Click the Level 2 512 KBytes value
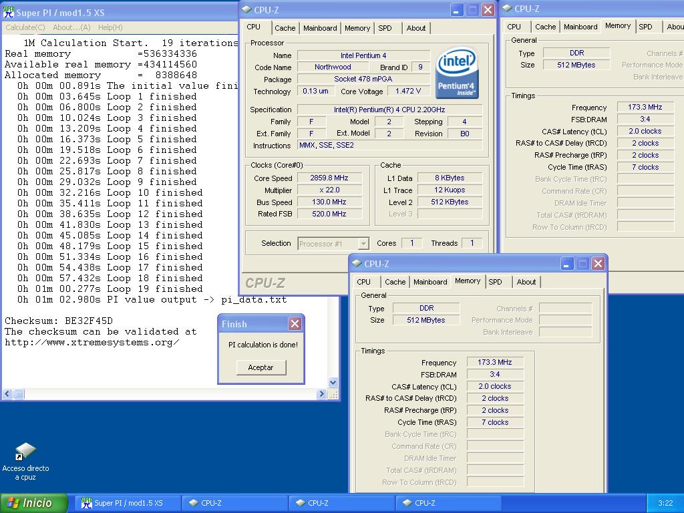The width and height of the screenshot is (684, 513). click(450, 202)
